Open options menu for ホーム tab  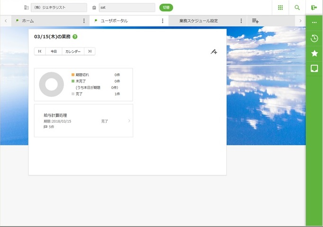pyautogui.click(x=84, y=21)
